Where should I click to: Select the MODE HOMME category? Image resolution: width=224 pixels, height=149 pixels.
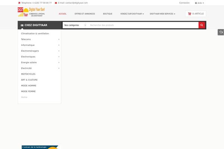point(29,86)
